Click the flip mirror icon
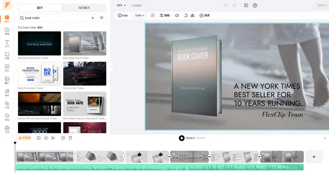 click(193, 15)
